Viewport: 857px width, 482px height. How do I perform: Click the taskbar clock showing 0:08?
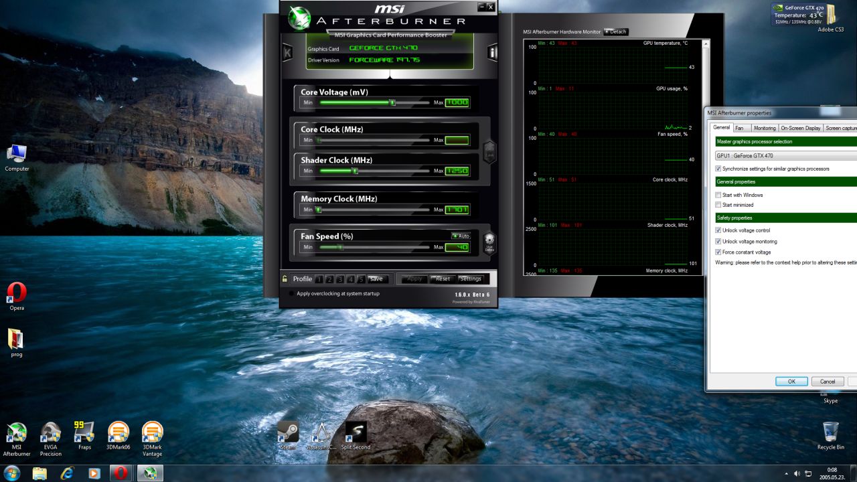pos(832,473)
